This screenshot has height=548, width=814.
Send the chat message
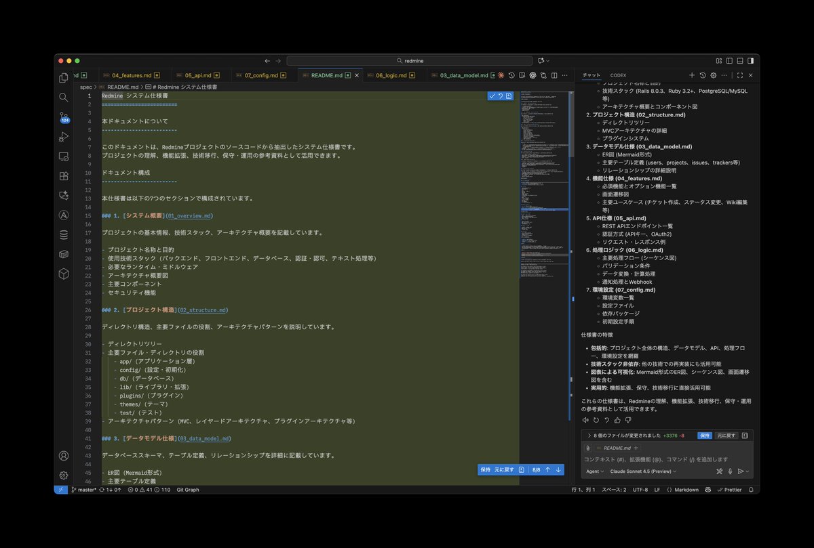click(x=741, y=471)
